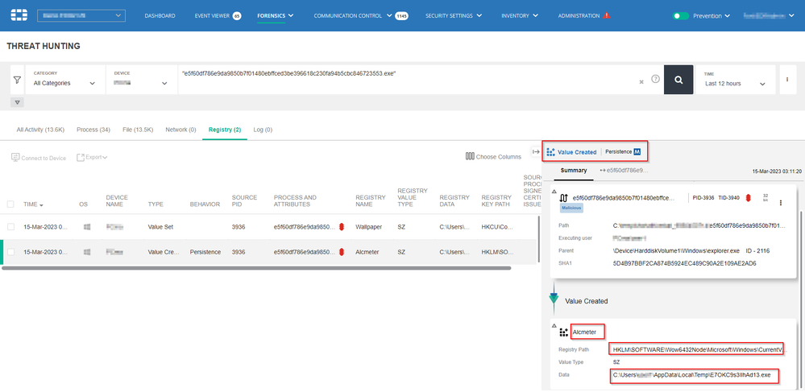Open the Inventory menu
Image resolution: width=805 pixels, height=392 pixels.
pyautogui.click(x=520, y=16)
